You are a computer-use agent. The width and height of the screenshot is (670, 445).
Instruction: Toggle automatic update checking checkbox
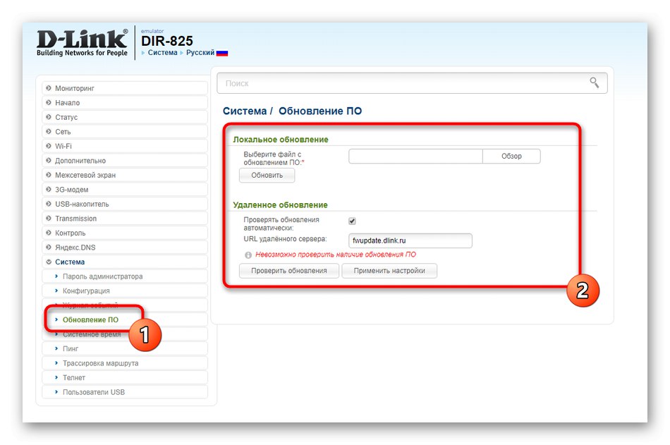tap(352, 221)
